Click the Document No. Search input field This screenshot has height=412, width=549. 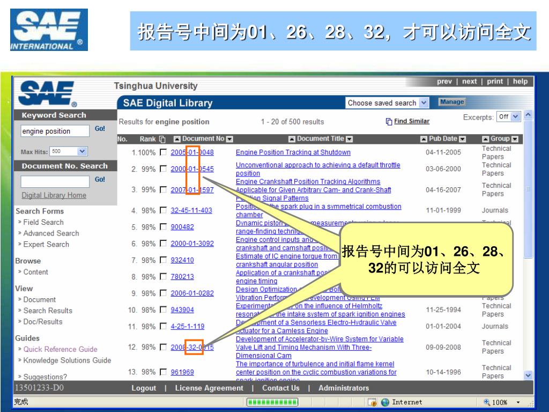(55, 181)
